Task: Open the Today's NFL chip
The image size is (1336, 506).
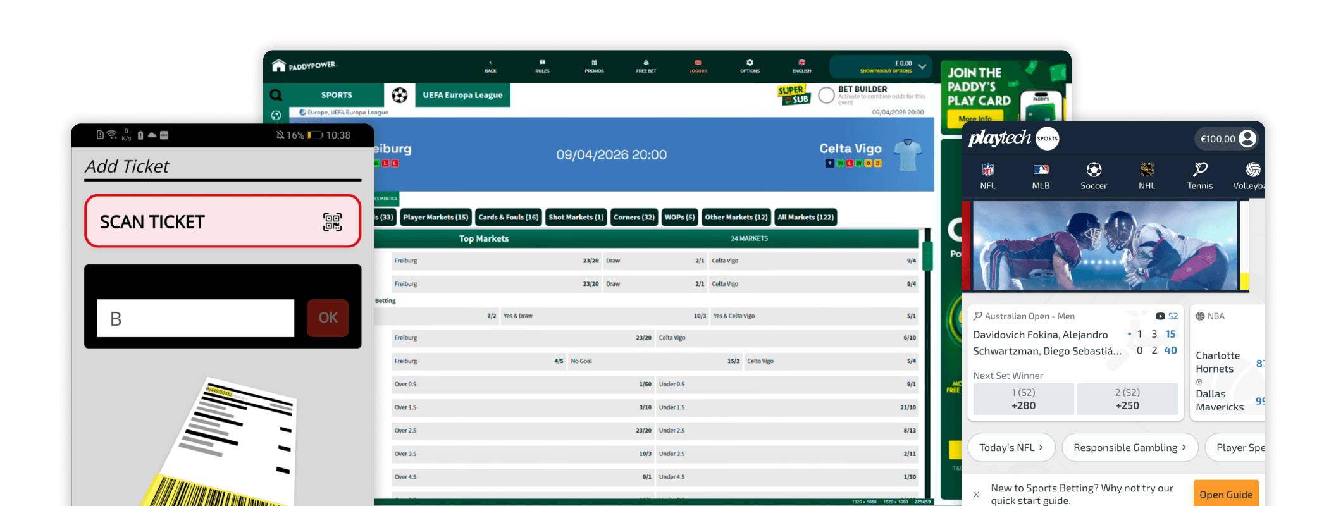Action: (1011, 448)
